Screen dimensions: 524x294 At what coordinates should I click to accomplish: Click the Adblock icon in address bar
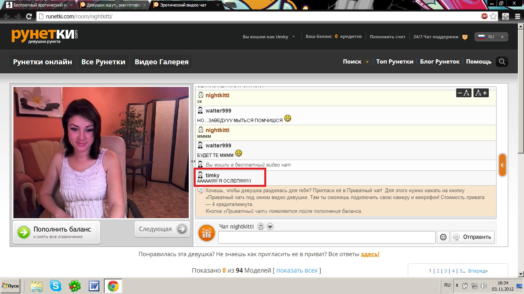point(484,16)
